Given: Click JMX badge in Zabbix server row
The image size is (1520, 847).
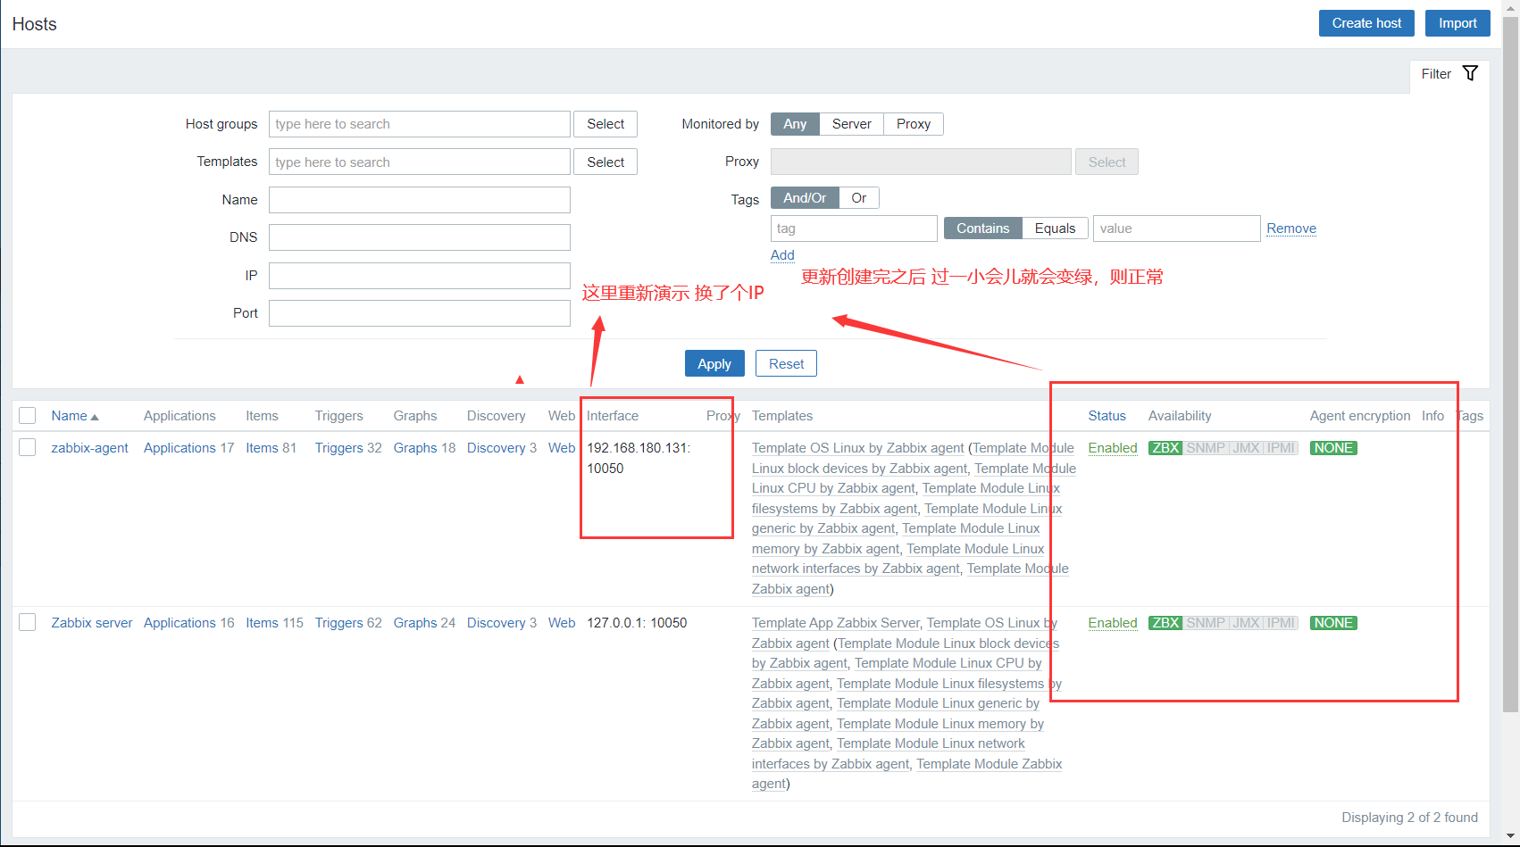Looking at the screenshot, I should tap(1246, 623).
